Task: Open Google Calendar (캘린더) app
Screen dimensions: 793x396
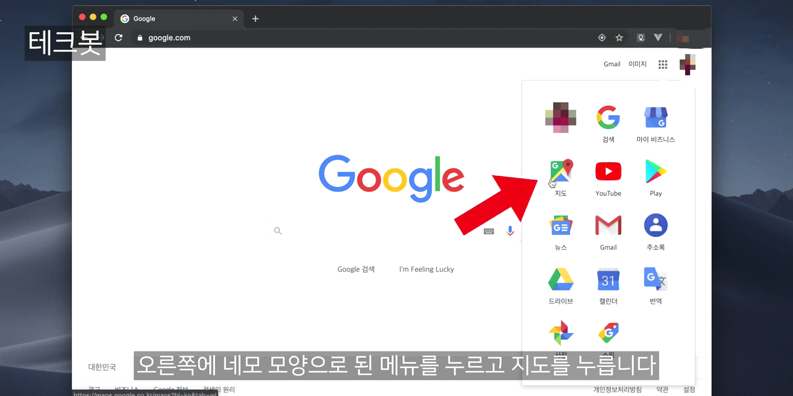Action: click(608, 286)
